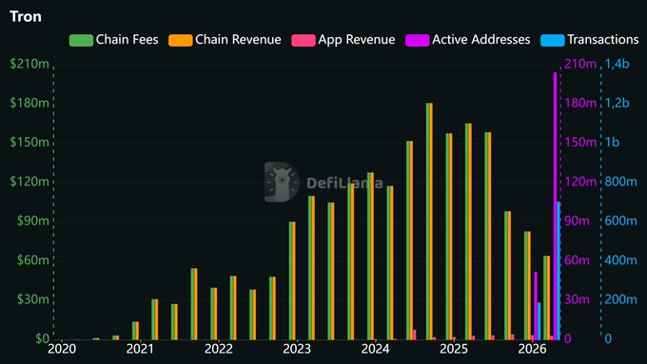Click the 2023 x-axis label
Screen dimensions: 647x364
coord(297,349)
